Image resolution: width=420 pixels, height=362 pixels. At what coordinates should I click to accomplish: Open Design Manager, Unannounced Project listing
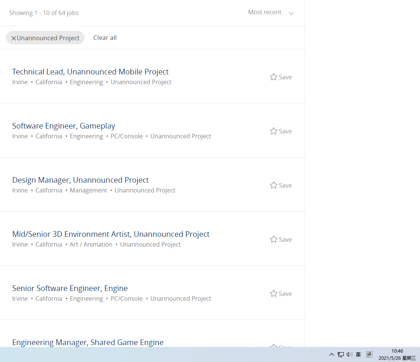pyautogui.click(x=80, y=180)
